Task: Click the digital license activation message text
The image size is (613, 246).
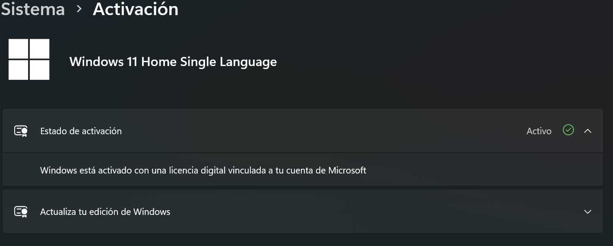Action: click(203, 170)
